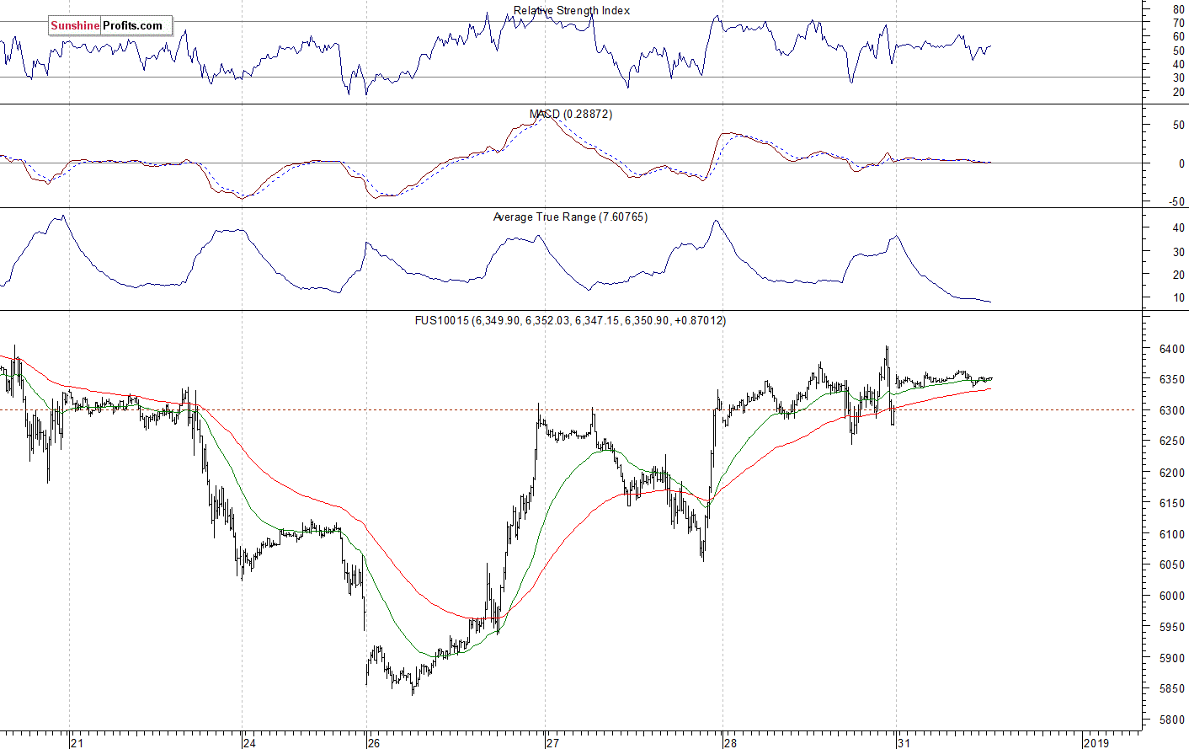The image size is (1189, 749).
Task: Click the ATR 40 scale label
Action: point(1179,228)
